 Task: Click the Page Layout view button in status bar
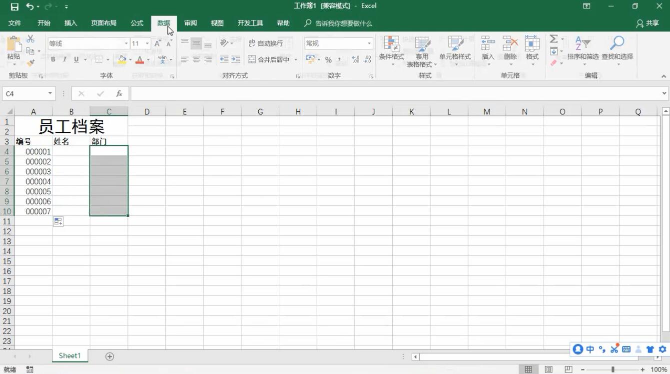[548, 370]
